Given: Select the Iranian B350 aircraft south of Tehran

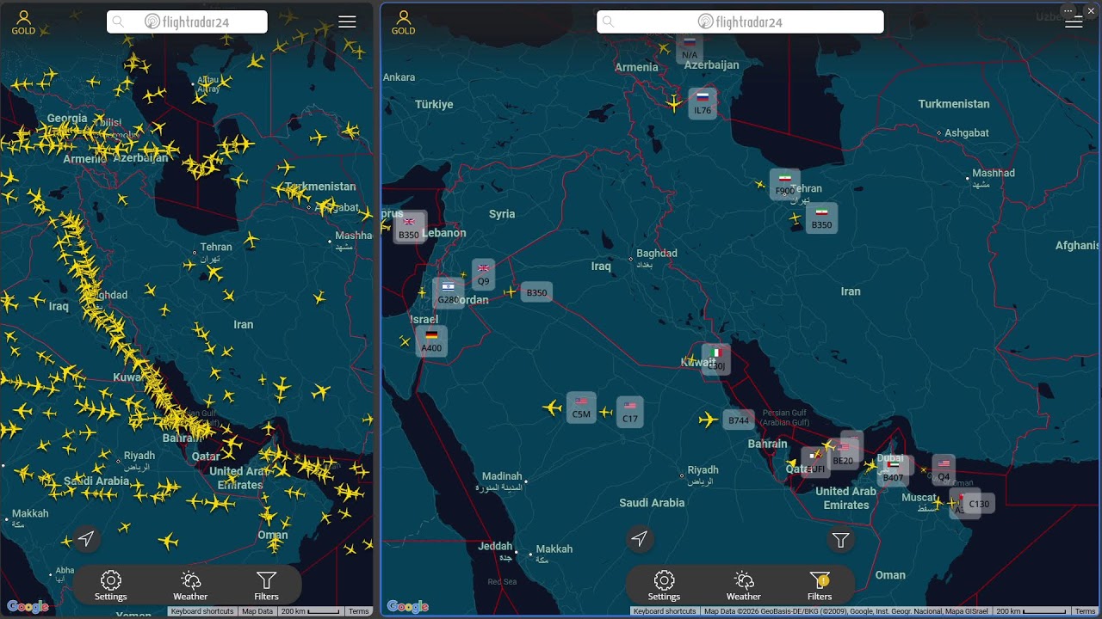Looking at the screenshot, I should point(822,218).
